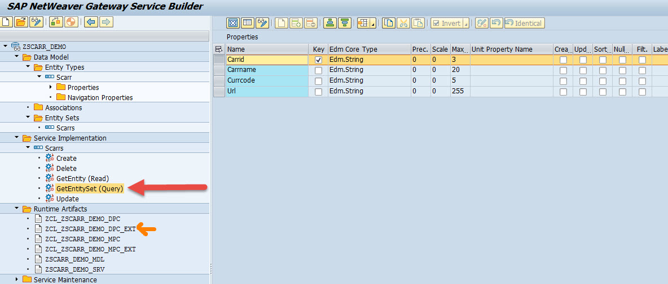Viewport: 668px width, 284px height.
Task: Click the Currcode name cell
Action: [267, 80]
